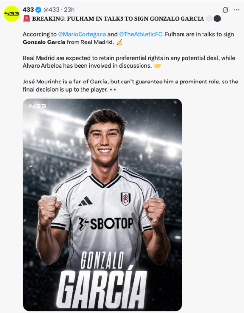Open the Gonzalo García image
Image resolution: width=244 pixels, height=313 pixels.
click(x=102, y=205)
